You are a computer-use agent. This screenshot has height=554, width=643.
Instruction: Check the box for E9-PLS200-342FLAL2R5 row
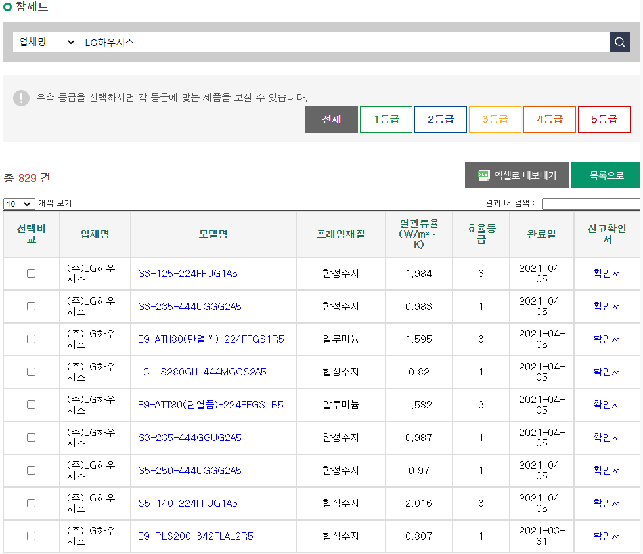pyautogui.click(x=31, y=536)
